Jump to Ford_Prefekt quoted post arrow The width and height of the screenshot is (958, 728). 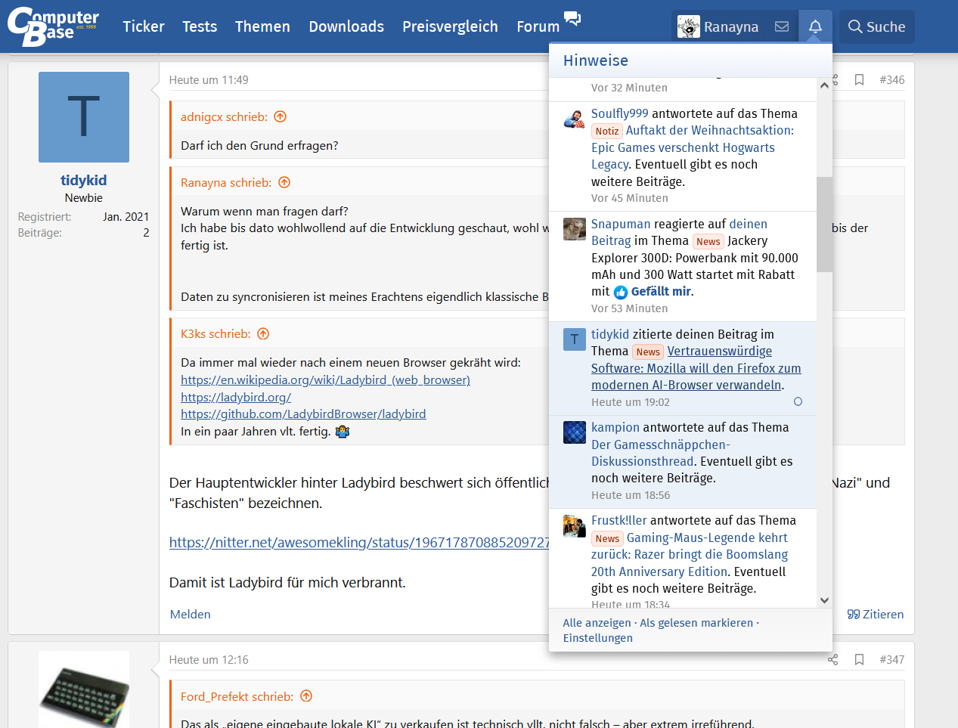(306, 696)
